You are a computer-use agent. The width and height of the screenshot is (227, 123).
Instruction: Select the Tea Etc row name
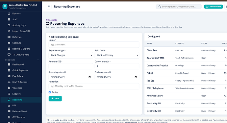(x=150, y=81)
